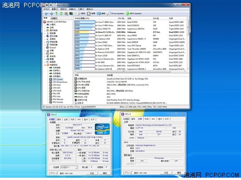The image size is (241, 180).
Task: Click the green Refresh toolbar icon
Action: tap(61, 13)
